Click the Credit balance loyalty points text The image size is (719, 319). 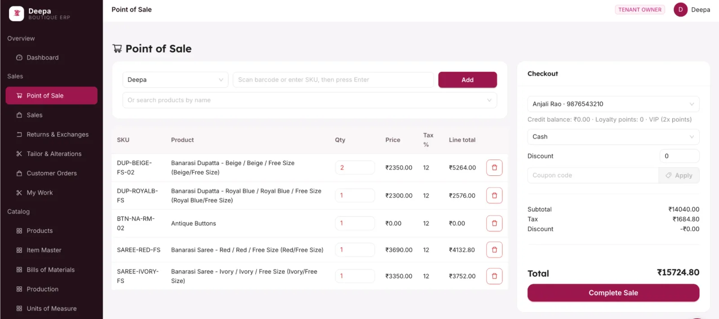[609, 120]
